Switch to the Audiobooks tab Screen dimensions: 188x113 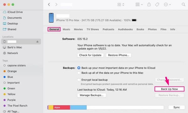(125, 29)
